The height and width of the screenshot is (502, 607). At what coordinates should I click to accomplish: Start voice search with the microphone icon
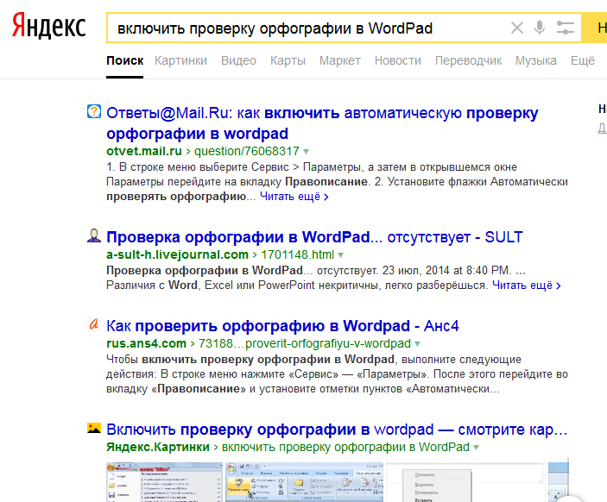tap(540, 28)
